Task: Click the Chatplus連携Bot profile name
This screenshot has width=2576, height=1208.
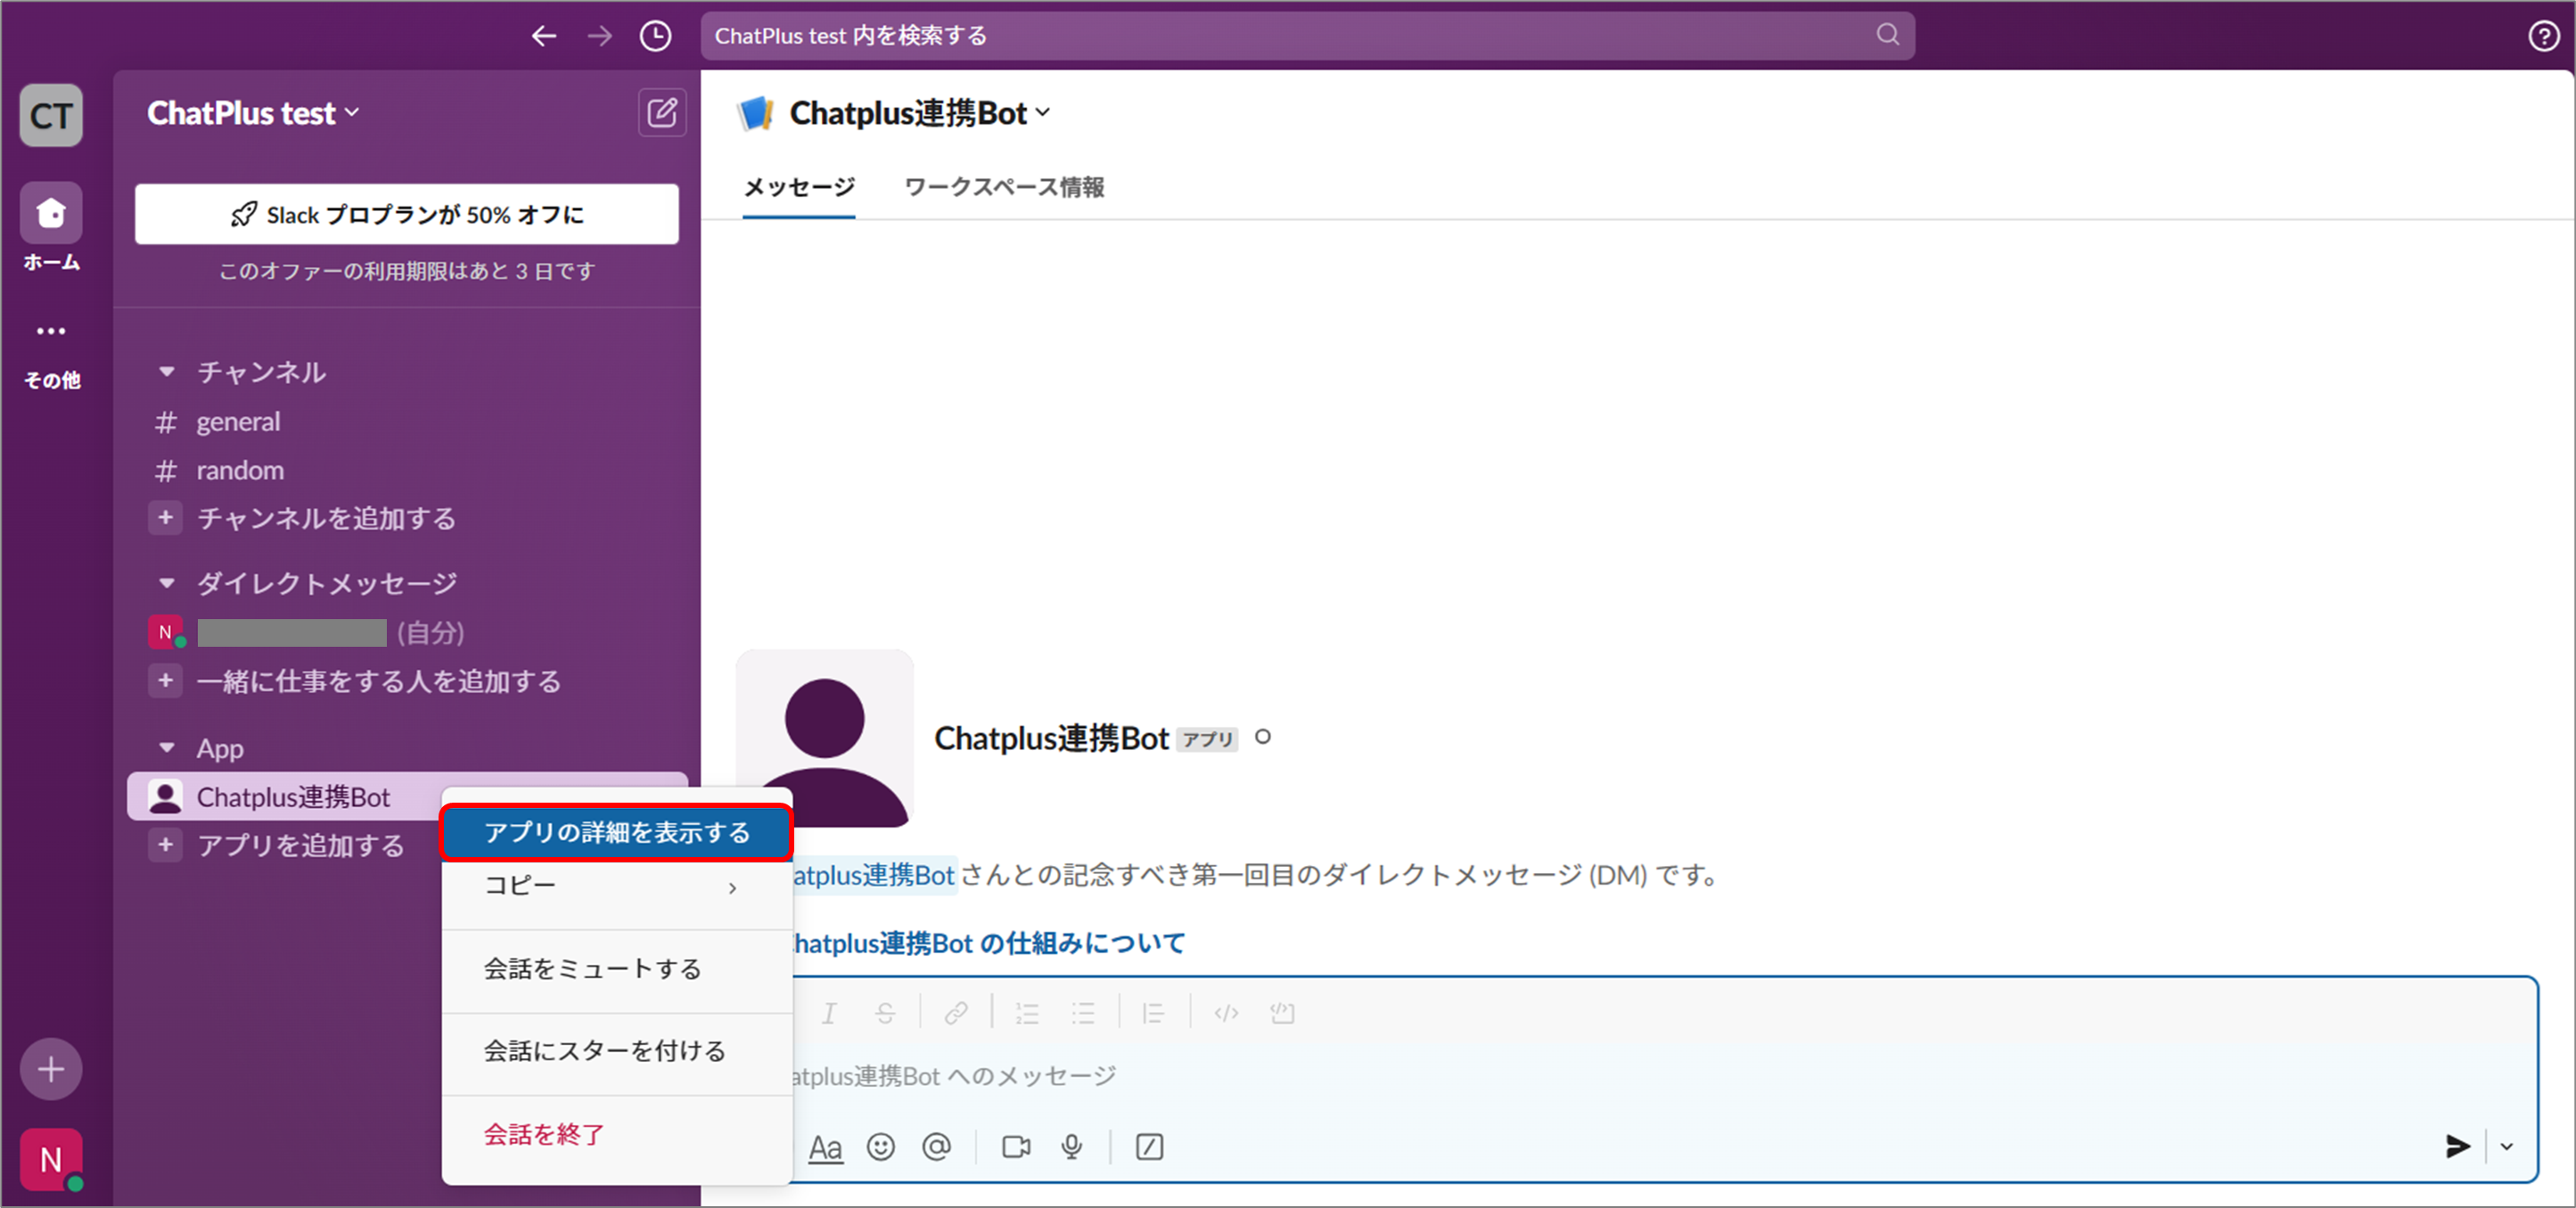Action: [1050, 738]
